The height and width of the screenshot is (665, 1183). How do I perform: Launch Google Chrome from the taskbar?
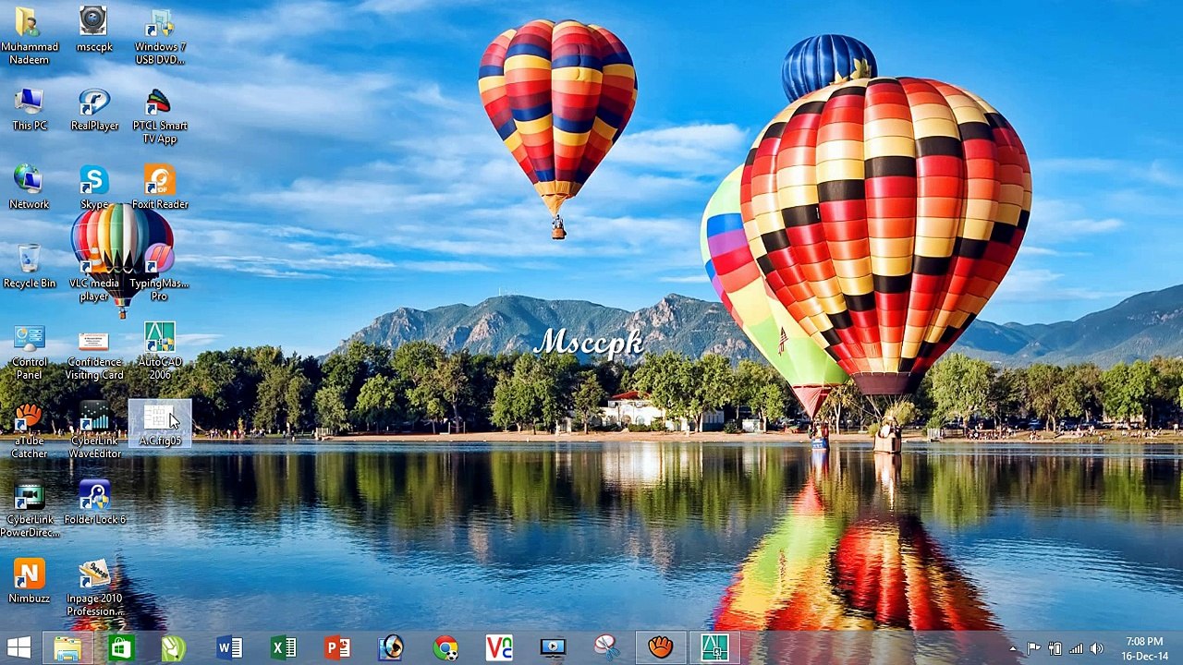coord(445,647)
